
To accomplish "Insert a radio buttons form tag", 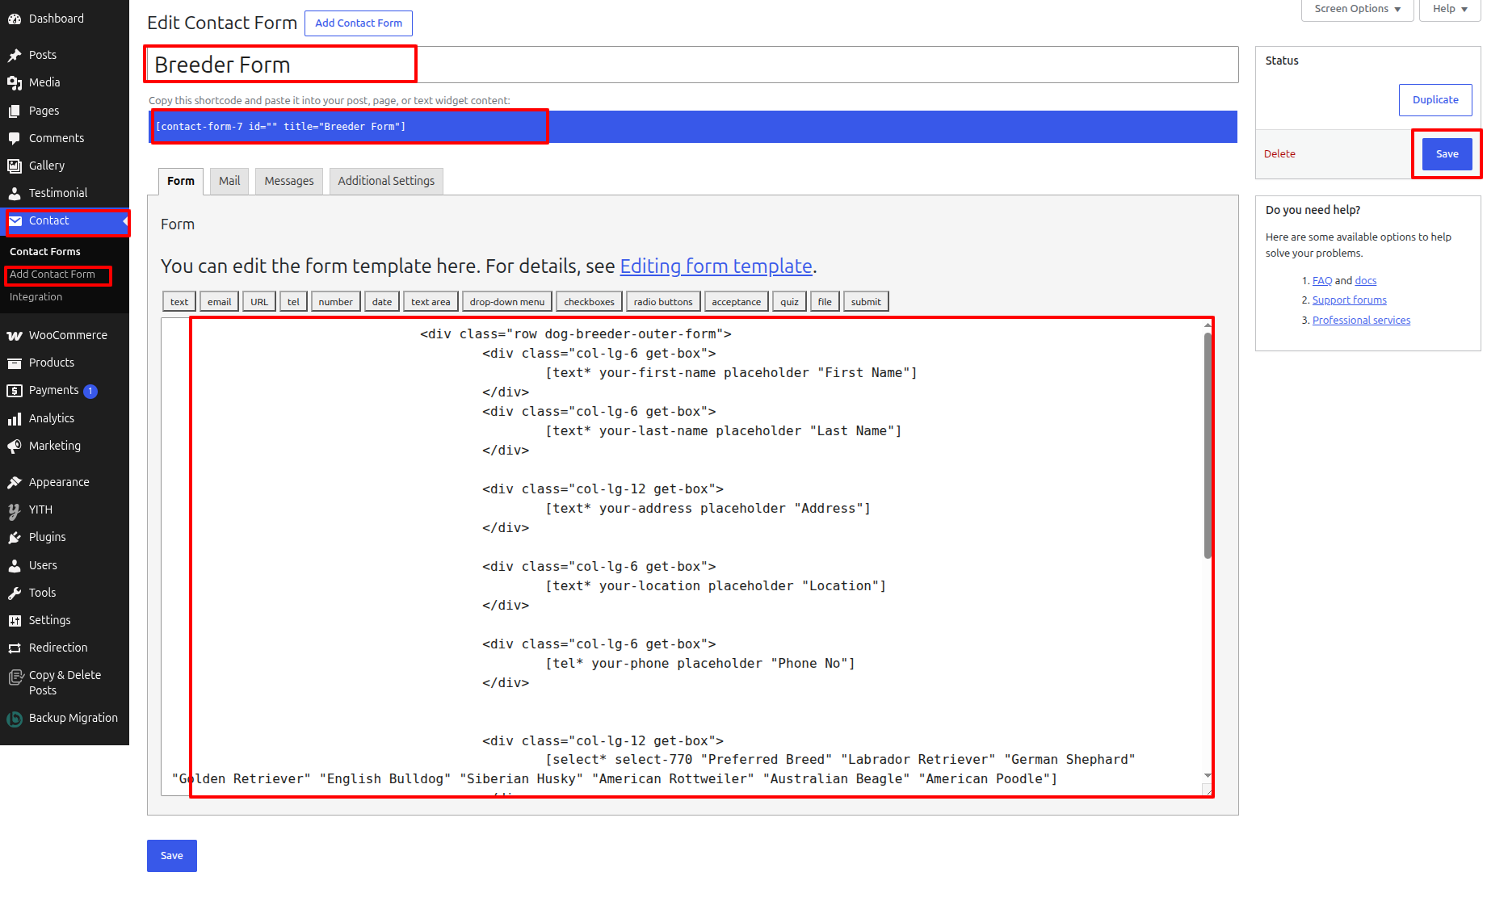I will coord(663,302).
